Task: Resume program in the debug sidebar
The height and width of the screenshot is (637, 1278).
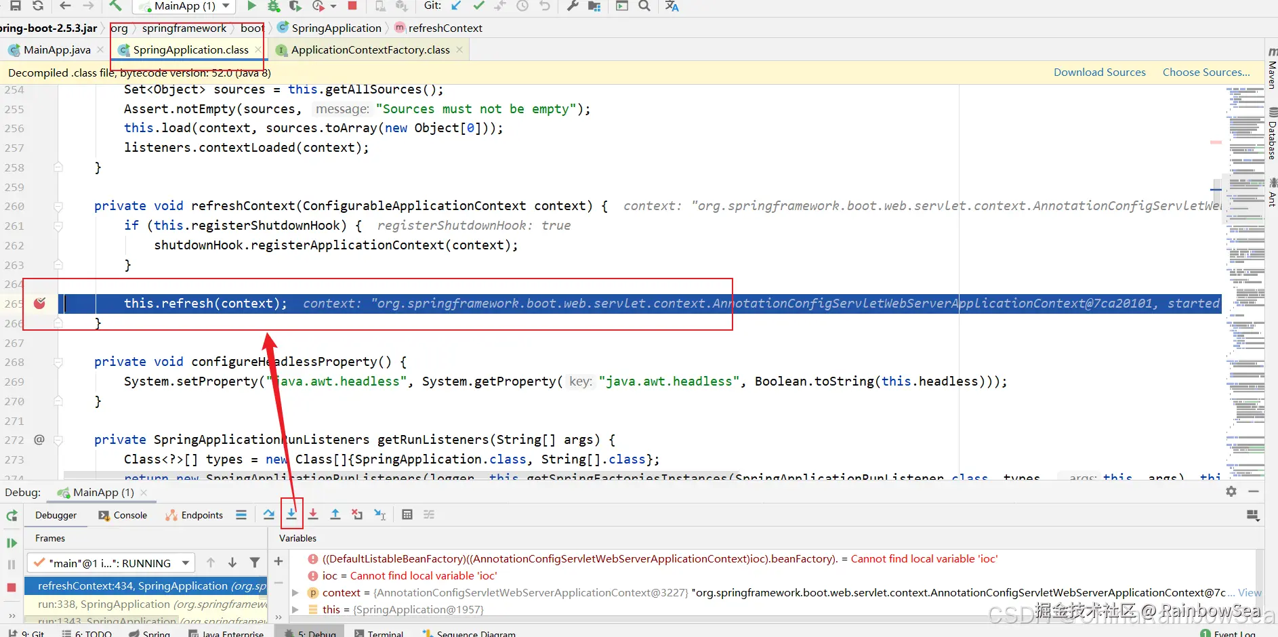Action: 12,543
